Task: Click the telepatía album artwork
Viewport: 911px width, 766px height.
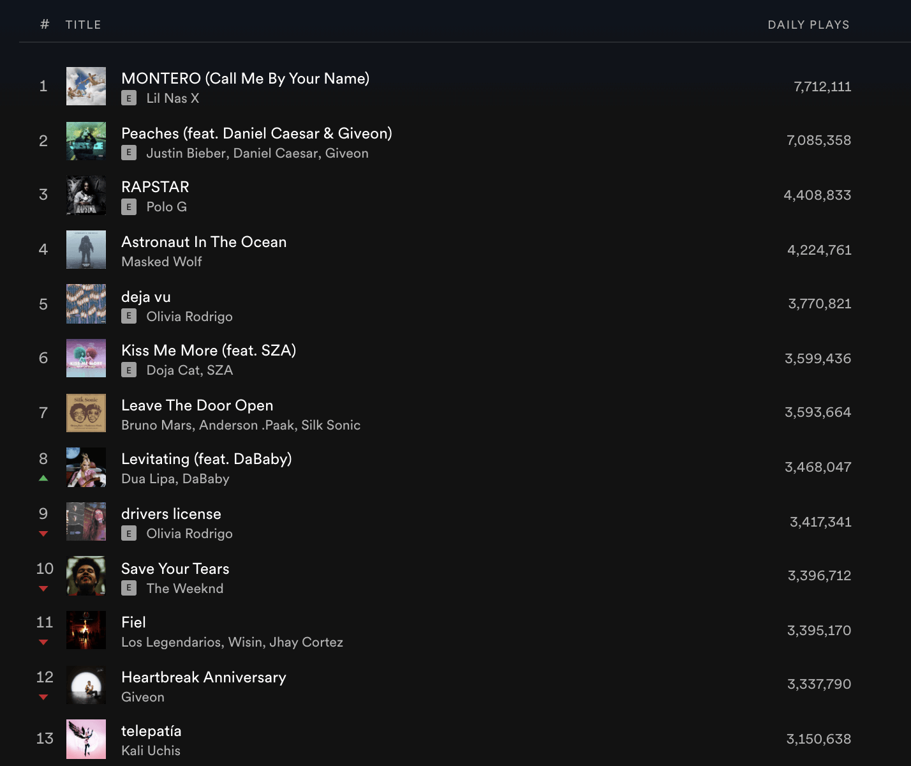Action: tap(86, 739)
